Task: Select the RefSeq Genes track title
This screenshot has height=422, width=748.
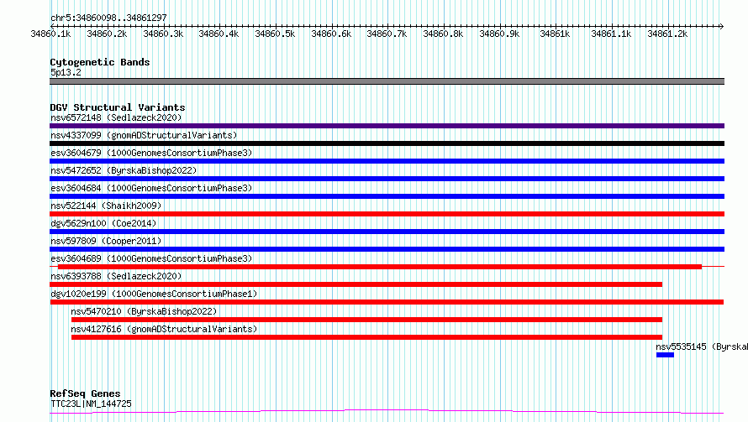Action: coord(85,393)
